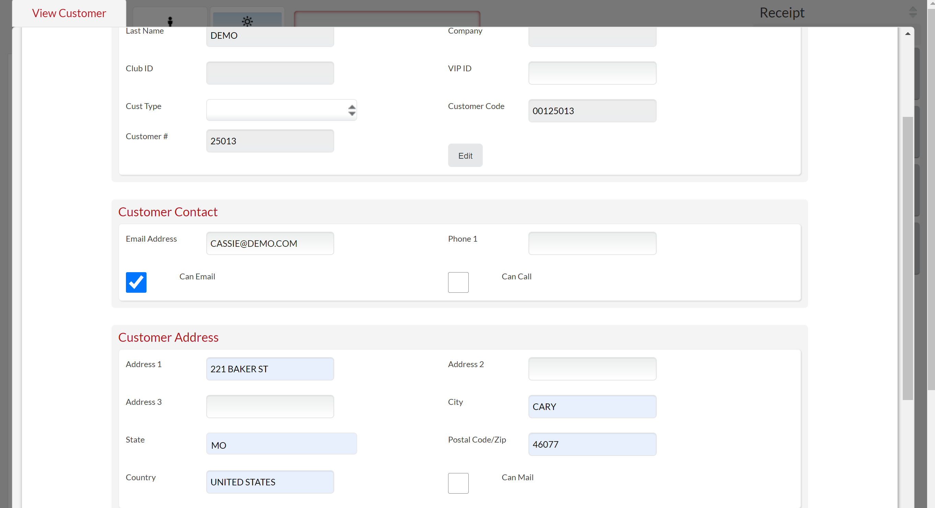
Task: Click the Postal Code/Zip field
Action: click(x=592, y=444)
